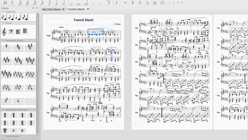Switch to voice 1
Image resolution: width=248 pixels, height=140 pixels.
click(169, 2)
